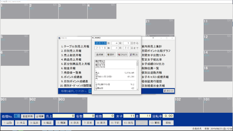This screenshot has width=233, height=131.
Task: Click the 処理No. input field
Action: click(x=17, y=116)
